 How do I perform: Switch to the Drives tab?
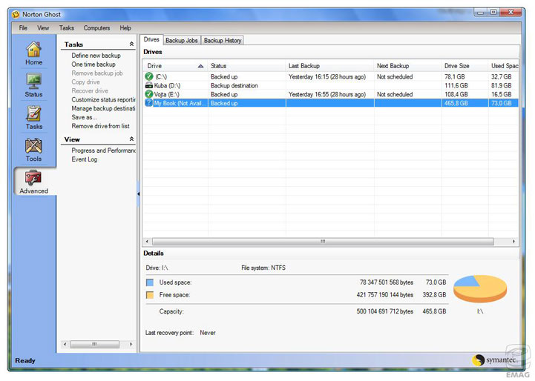(x=151, y=39)
